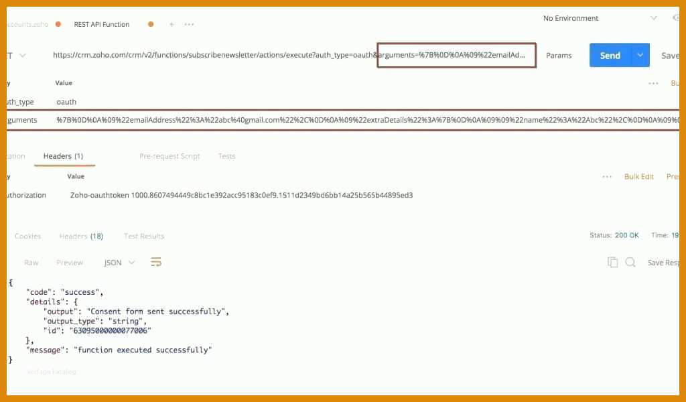Copy response body to clipboard icon
Screen dimensions: 686x402
pyautogui.click(x=612, y=262)
